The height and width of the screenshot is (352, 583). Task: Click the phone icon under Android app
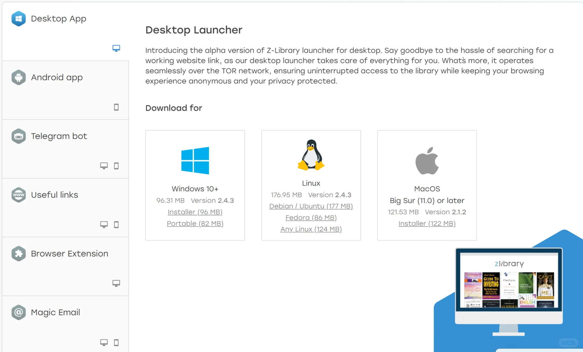coord(116,107)
